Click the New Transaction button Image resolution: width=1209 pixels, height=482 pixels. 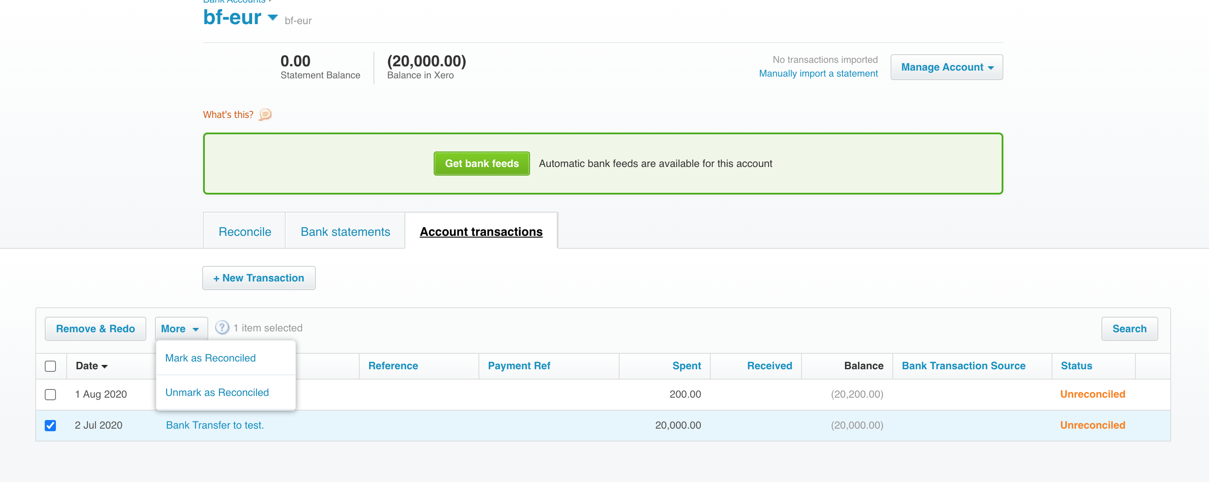point(259,278)
